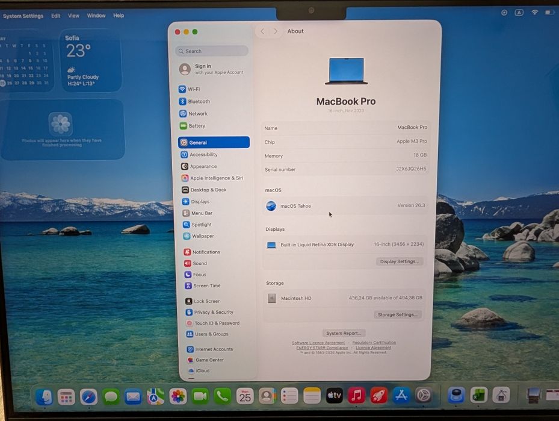Open the Window menu

pyautogui.click(x=96, y=16)
